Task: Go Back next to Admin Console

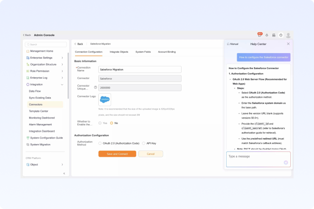Action: tap(27, 35)
